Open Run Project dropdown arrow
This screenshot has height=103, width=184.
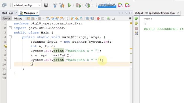coord(73,5)
